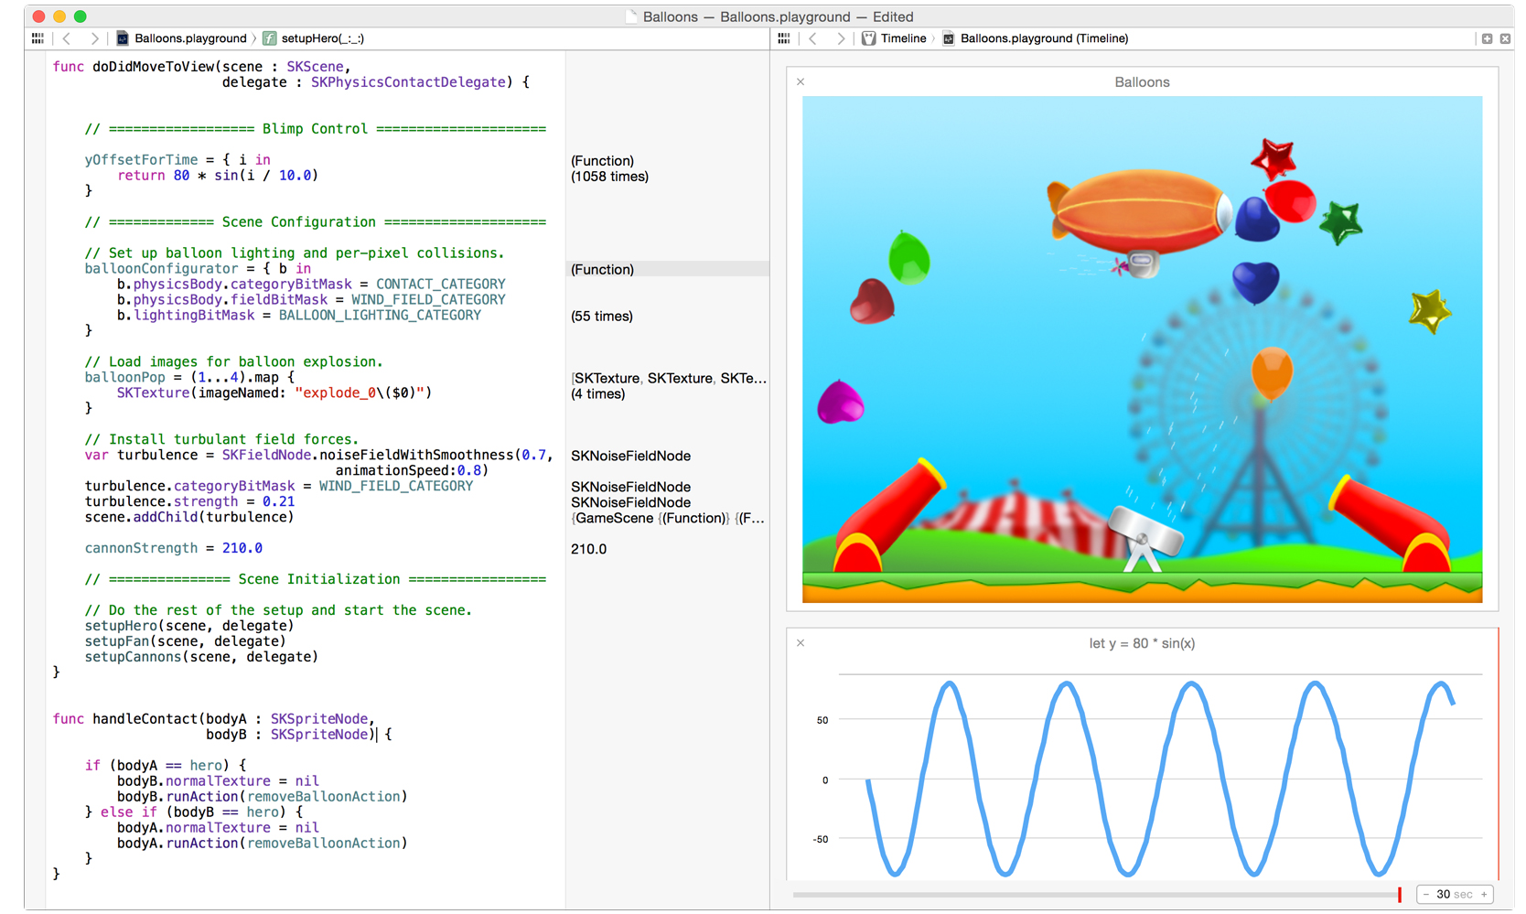Screen dimensions: 1526x914
Task: Click the 210.0 cannonStrength result
Action: coord(589,549)
